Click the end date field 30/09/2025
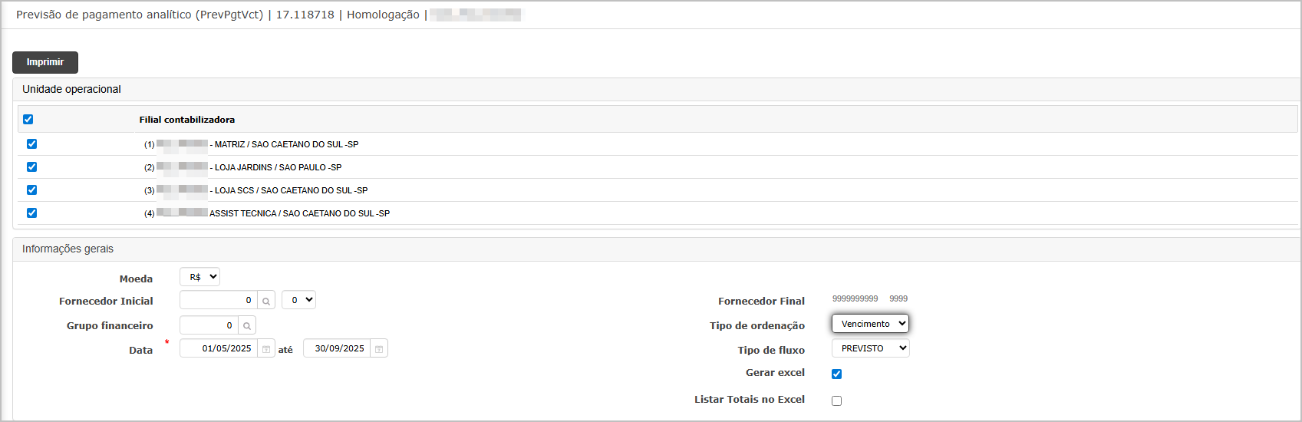 tap(337, 348)
